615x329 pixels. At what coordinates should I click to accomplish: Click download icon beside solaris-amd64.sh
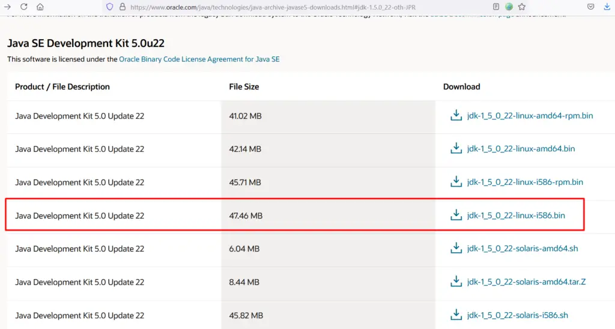click(456, 248)
